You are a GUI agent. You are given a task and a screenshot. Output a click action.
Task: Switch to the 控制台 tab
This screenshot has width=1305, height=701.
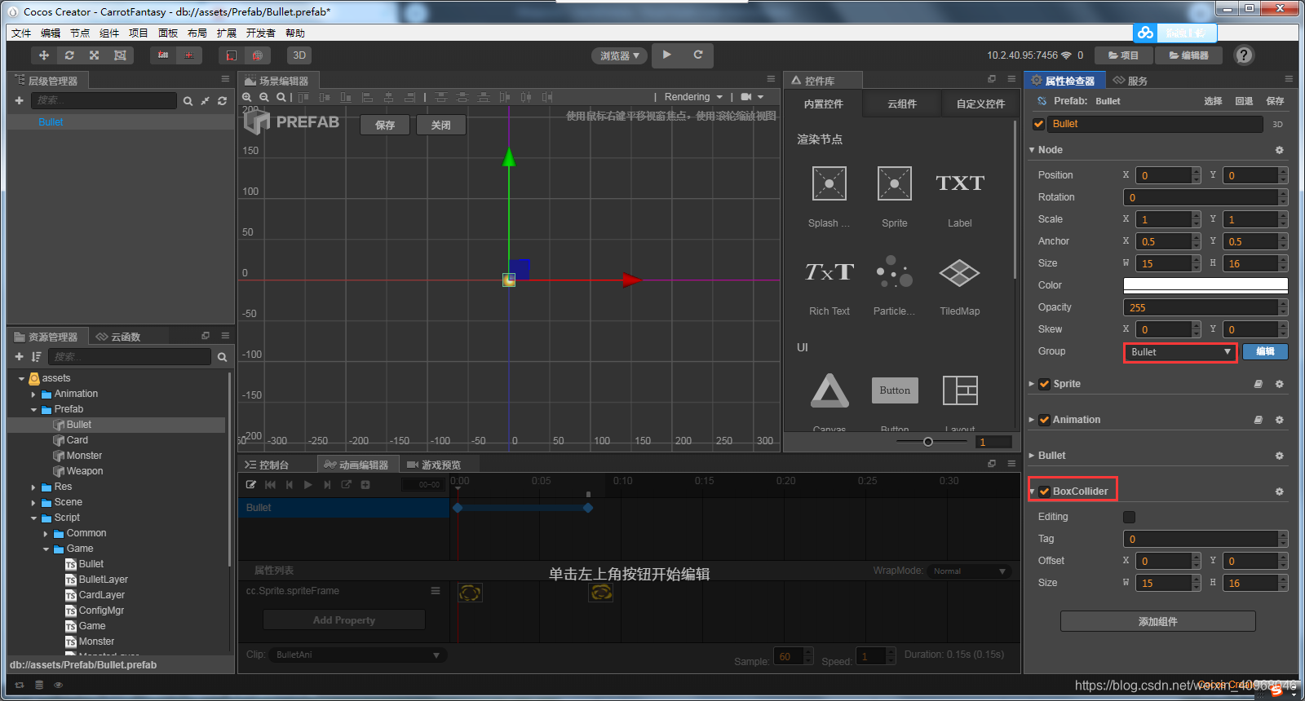[267, 465]
